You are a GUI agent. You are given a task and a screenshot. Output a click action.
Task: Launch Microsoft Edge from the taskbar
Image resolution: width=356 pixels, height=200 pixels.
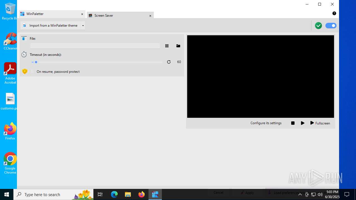114,194
